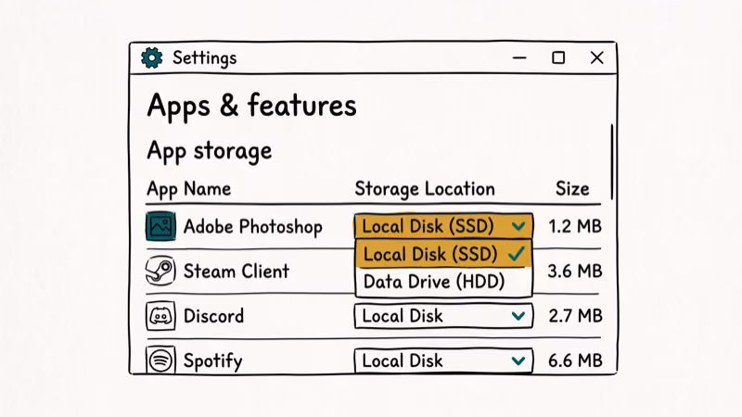Screen dimensions: 742x417
Task: Maximize the Settings window
Action: (x=558, y=57)
